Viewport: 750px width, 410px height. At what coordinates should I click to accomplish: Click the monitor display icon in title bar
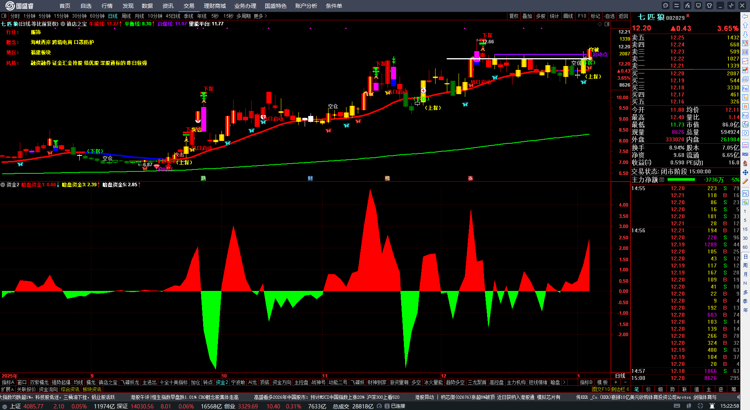(x=698, y=5)
